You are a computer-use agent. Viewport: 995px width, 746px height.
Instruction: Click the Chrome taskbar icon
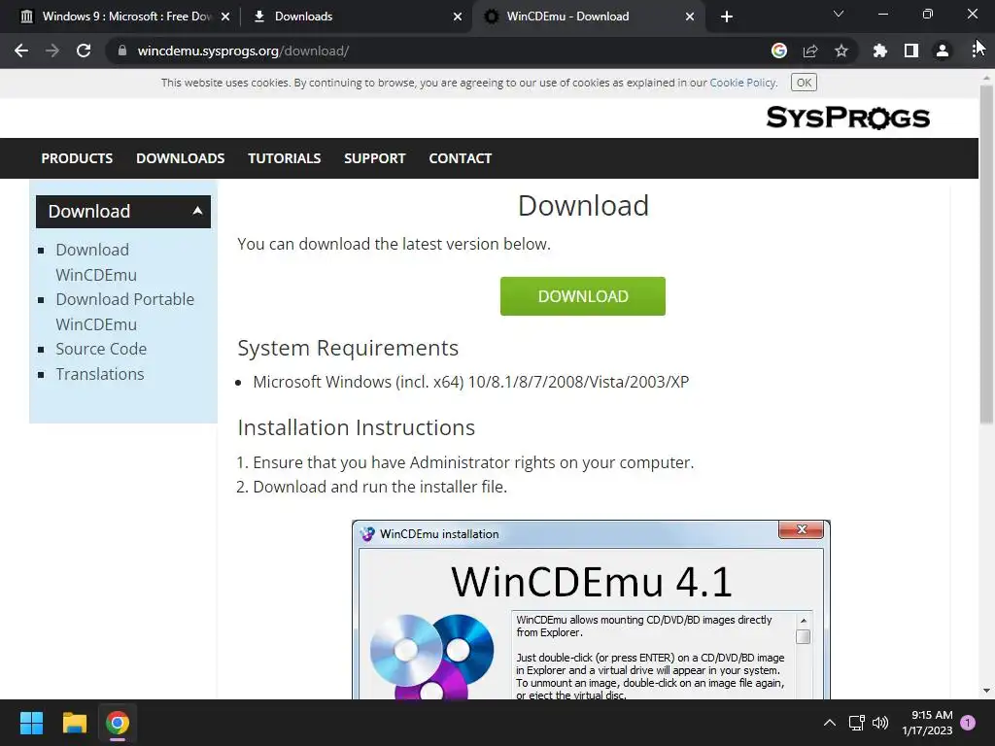118,723
